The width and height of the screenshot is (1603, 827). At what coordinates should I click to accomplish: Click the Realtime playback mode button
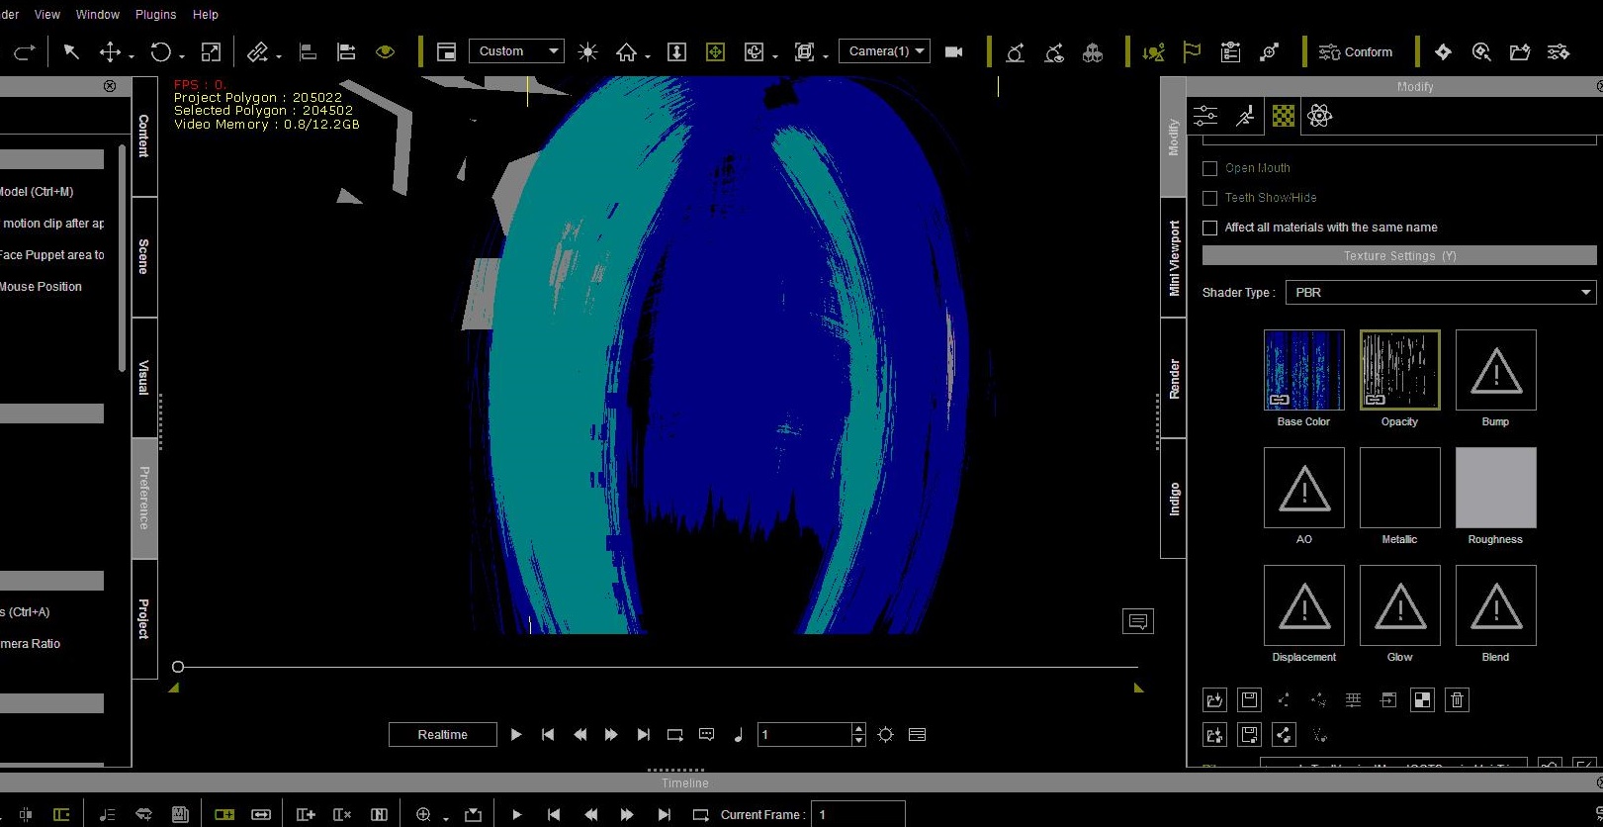pyautogui.click(x=443, y=735)
